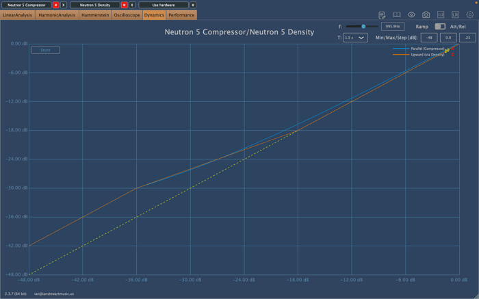Click the Max field showing 0.0

coord(448,38)
